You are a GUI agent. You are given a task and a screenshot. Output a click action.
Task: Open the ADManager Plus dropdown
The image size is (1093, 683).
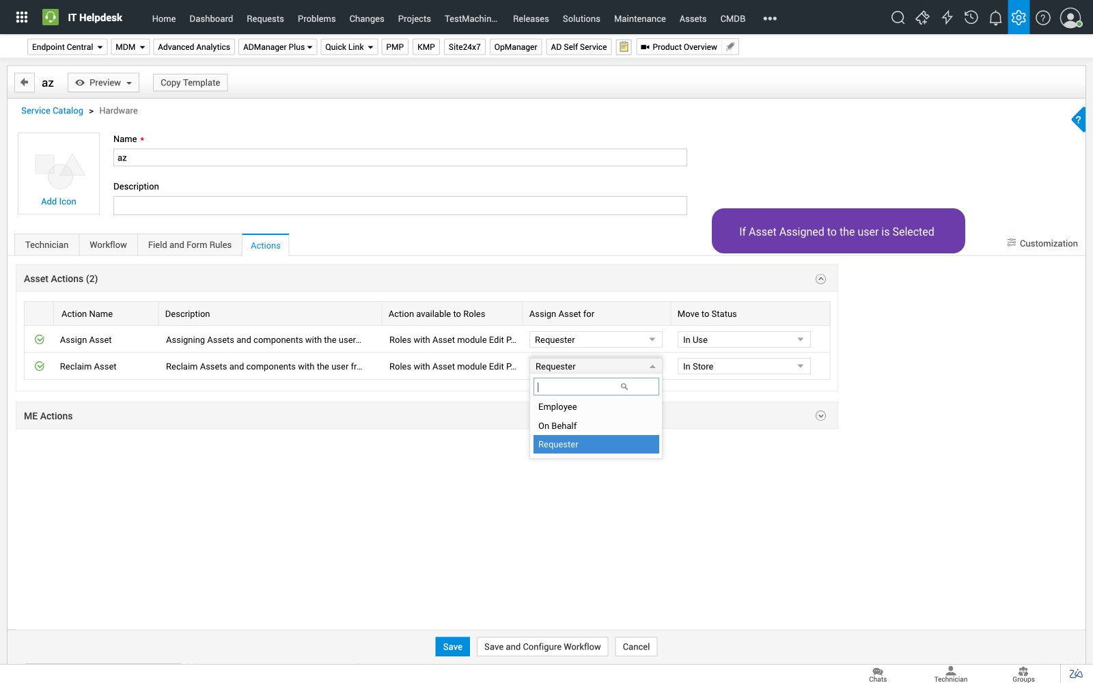(x=277, y=46)
